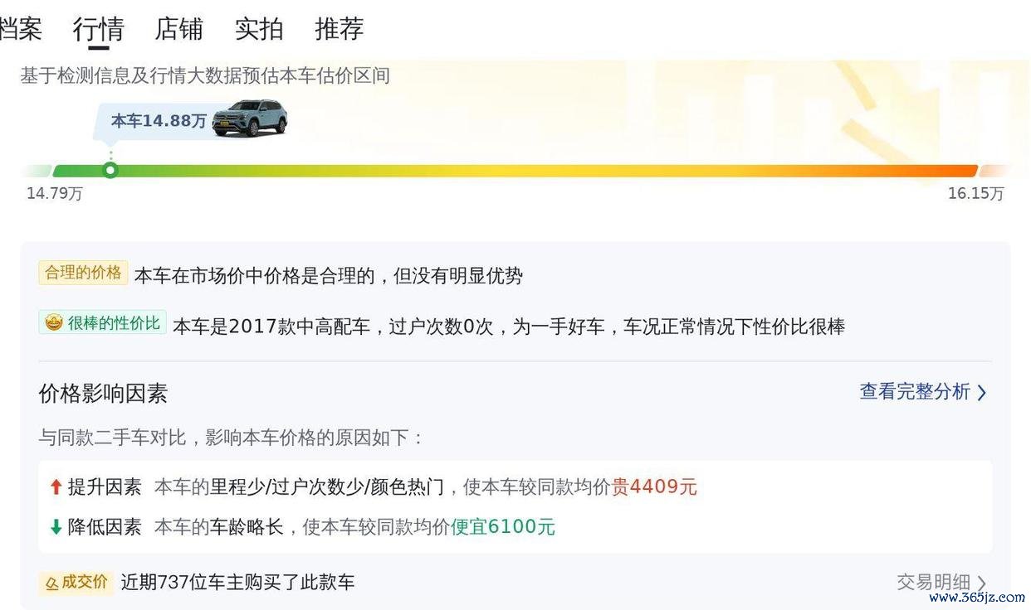Click the 便宜6100元 price text

(x=503, y=527)
